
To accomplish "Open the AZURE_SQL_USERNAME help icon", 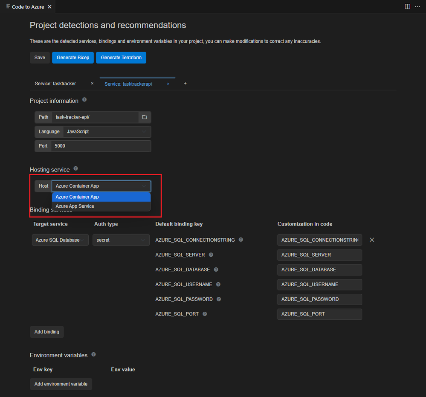I will (x=218, y=284).
